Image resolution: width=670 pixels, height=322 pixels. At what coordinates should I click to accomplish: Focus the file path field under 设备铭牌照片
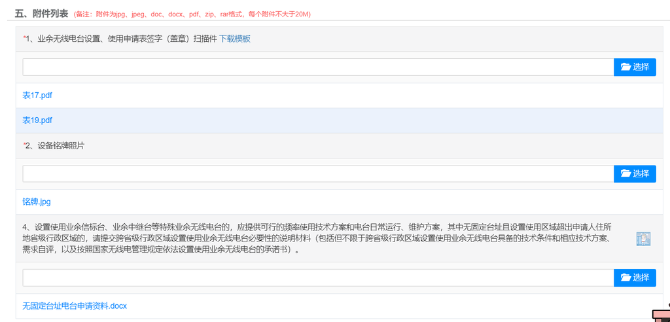(319, 173)
